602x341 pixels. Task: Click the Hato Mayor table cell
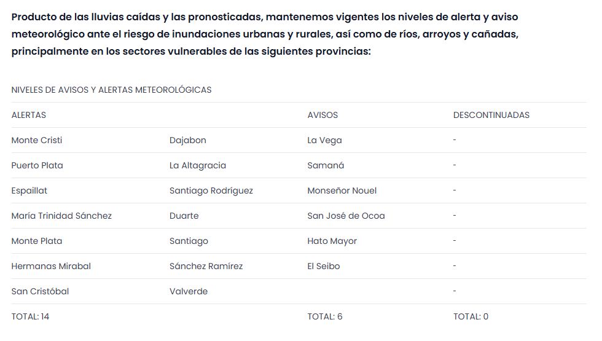[332, 241]
